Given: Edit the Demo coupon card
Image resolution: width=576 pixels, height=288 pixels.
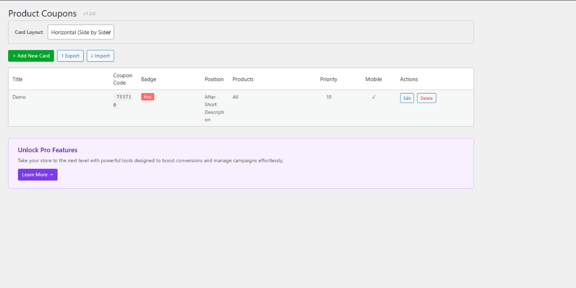Looking at the screenshot, I should [x=407, y=97].
